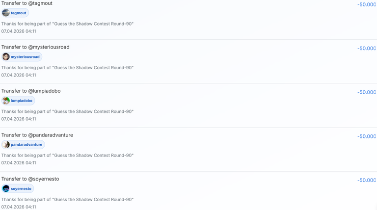Click the pandaradvanture profile avatar
Screen dimensions: 377x210
[x=6, y=144]
